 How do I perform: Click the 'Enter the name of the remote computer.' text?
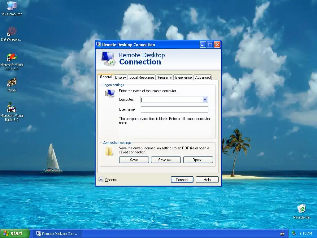(148, 91)
